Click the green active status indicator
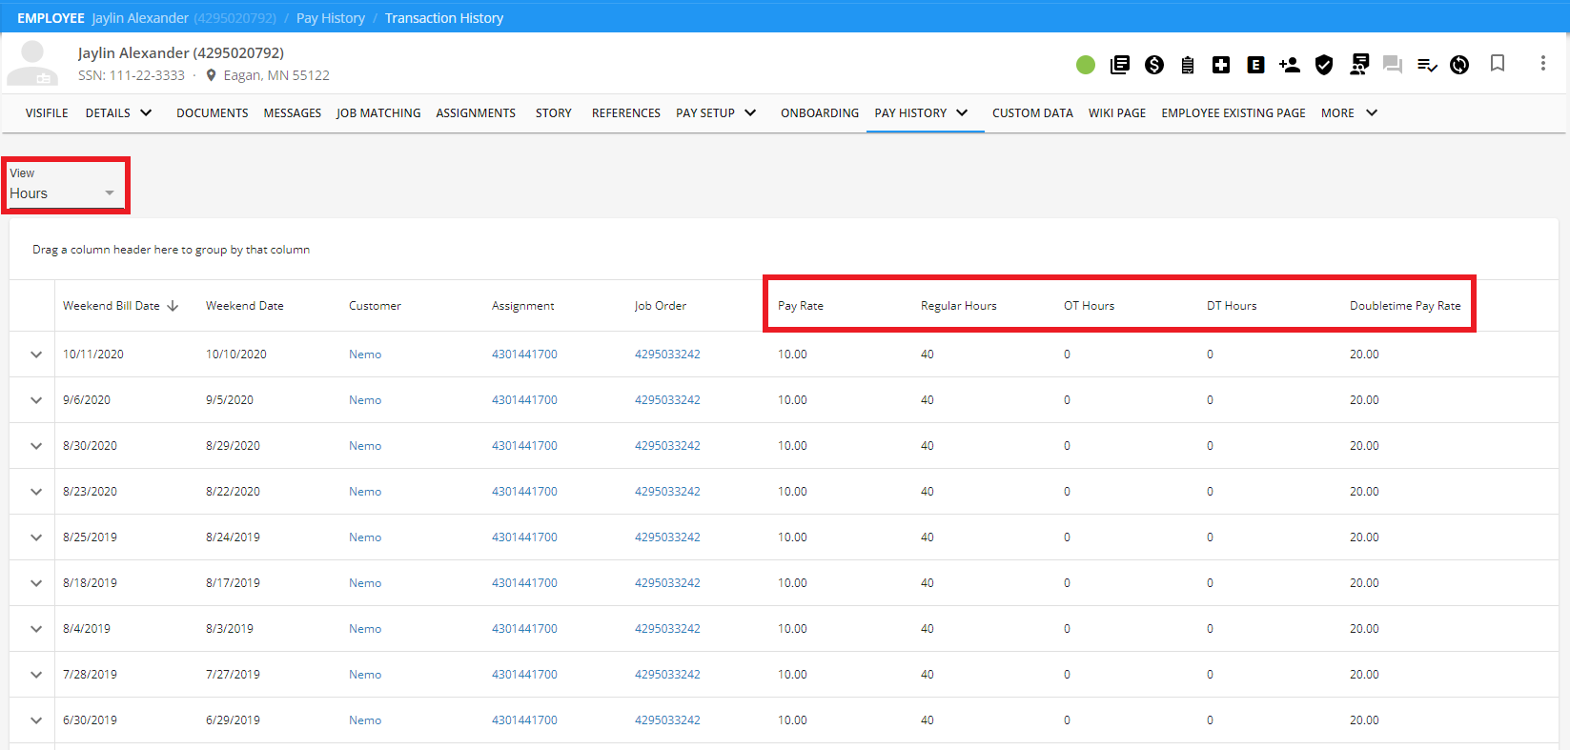The height and width of the screenshot is (750, 1570). pyautogui.click(x=1086, y=65)
